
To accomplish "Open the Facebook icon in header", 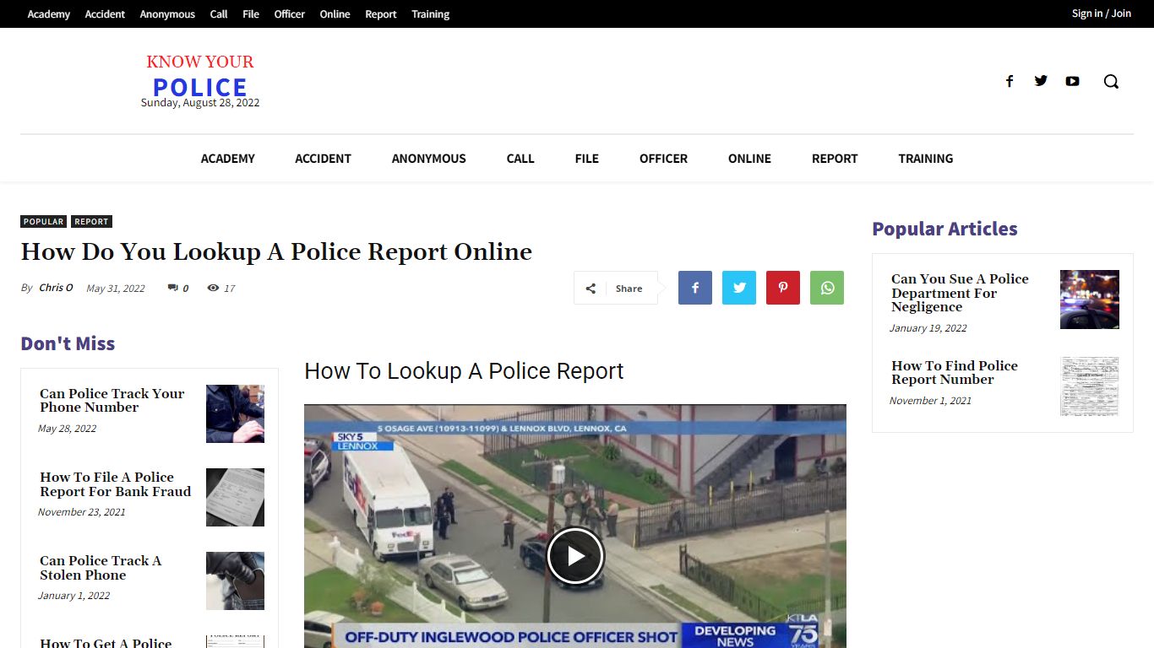I will [1009, 81].
